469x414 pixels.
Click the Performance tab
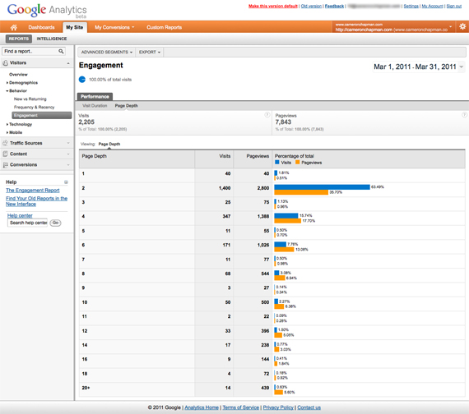tap(95, 96)
